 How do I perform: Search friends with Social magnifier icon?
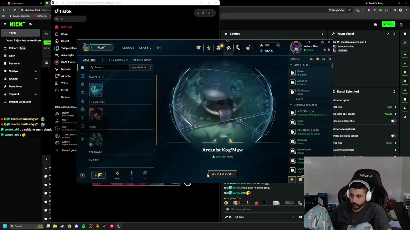(330, 59)
